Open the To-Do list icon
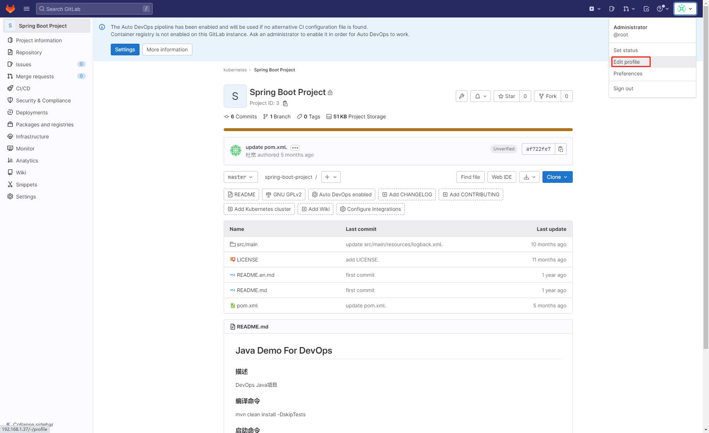The image size is (709, 433). (x=646, y=9)
